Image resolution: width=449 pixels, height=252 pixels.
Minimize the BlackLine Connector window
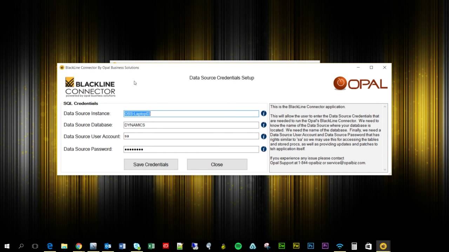click(358, 68)
